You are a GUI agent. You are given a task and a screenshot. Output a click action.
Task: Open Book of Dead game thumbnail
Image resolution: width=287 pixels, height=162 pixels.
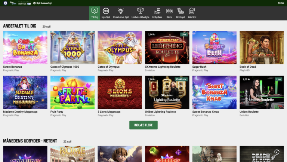tap(262, 48)
